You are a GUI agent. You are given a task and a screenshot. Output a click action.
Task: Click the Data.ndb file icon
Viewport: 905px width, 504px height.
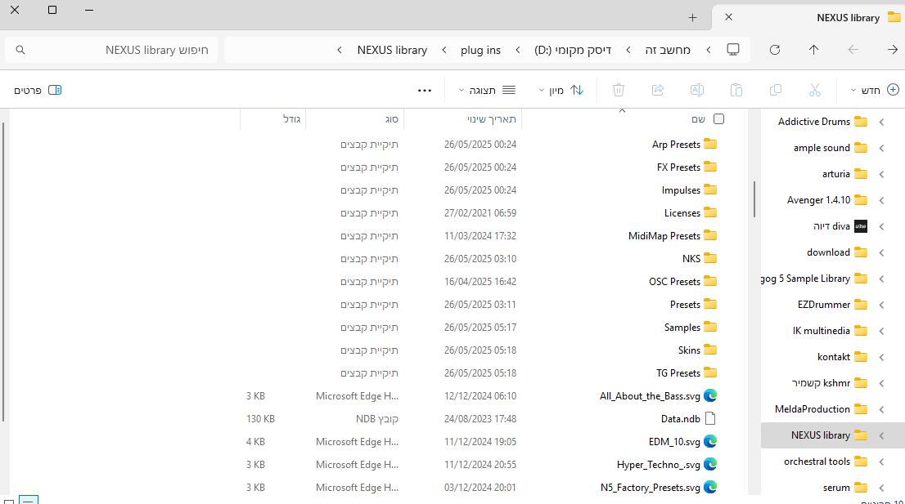click(x=710, y=419)
